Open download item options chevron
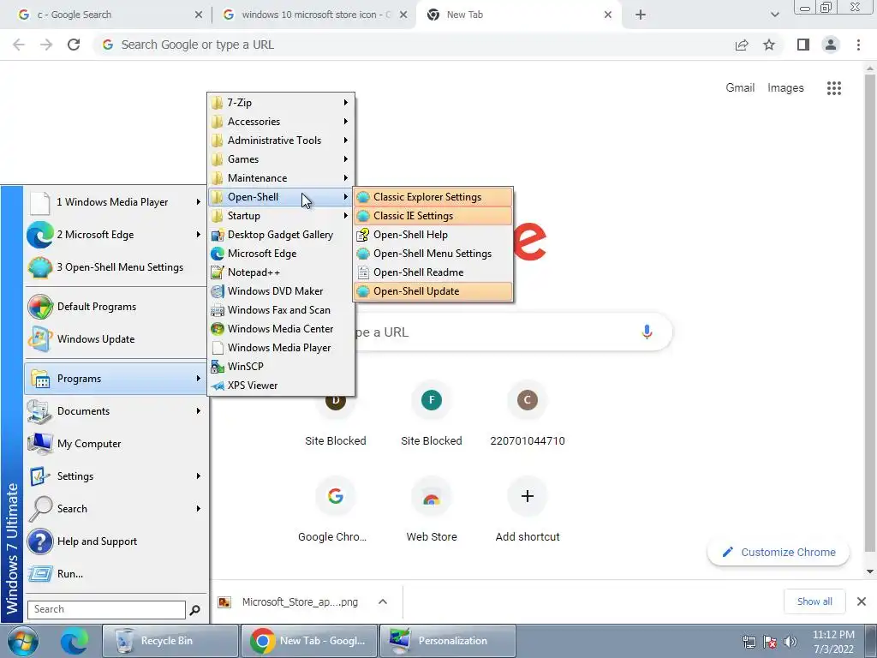This screenshot has width=877, height=658. pos(383,602)
